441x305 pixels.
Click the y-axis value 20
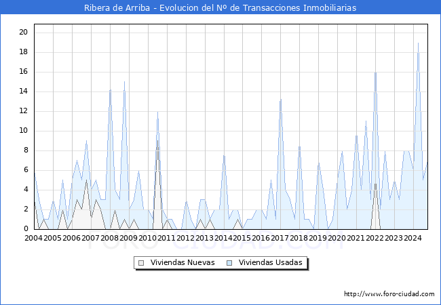coord(24,33)
